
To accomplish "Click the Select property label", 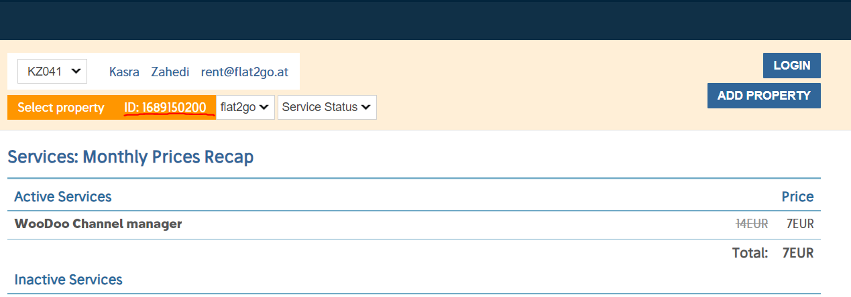I will pos(61,107).
